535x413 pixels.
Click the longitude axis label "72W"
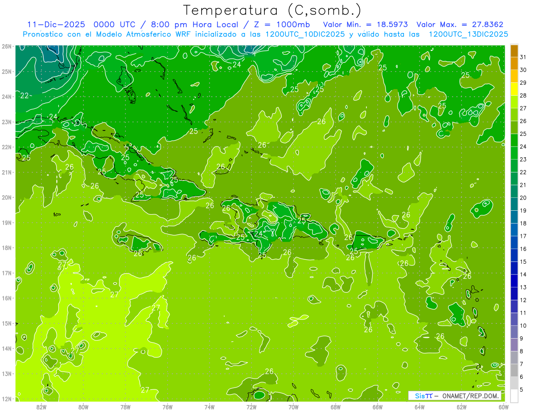click(251, 407)
